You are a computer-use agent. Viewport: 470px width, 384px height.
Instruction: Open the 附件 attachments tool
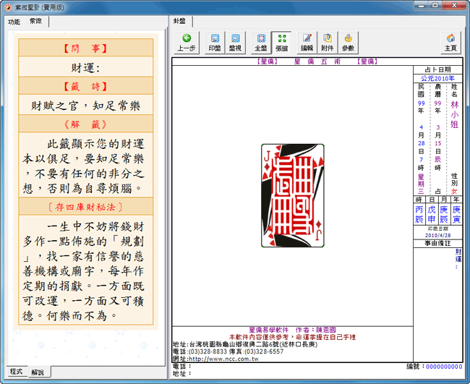coord(328,43)
